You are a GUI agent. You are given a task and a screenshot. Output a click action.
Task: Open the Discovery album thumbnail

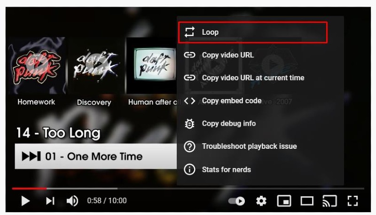[96, 65]
